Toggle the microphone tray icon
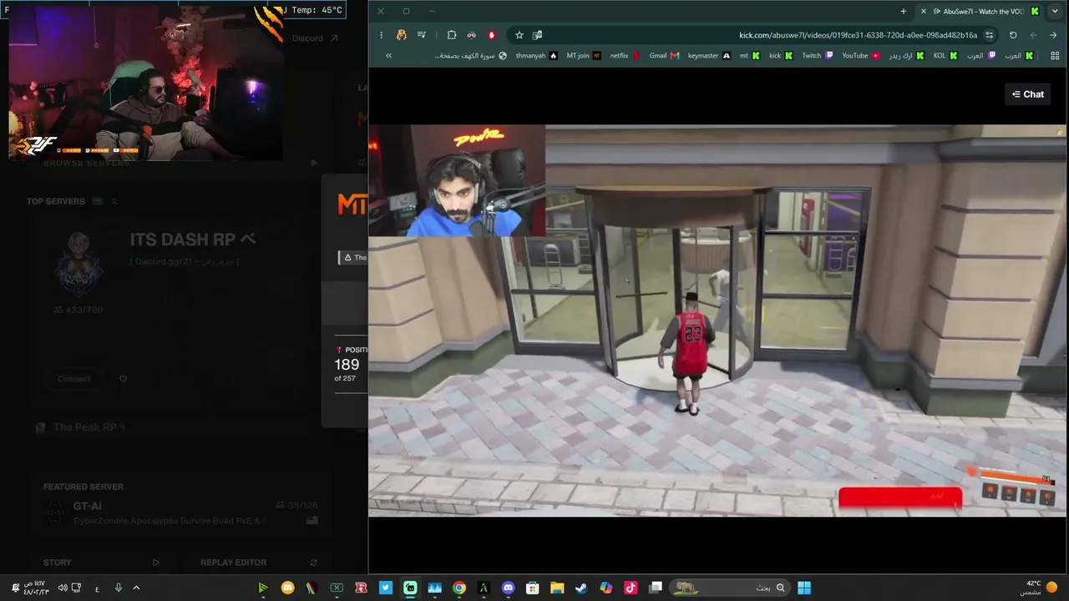 118,588
